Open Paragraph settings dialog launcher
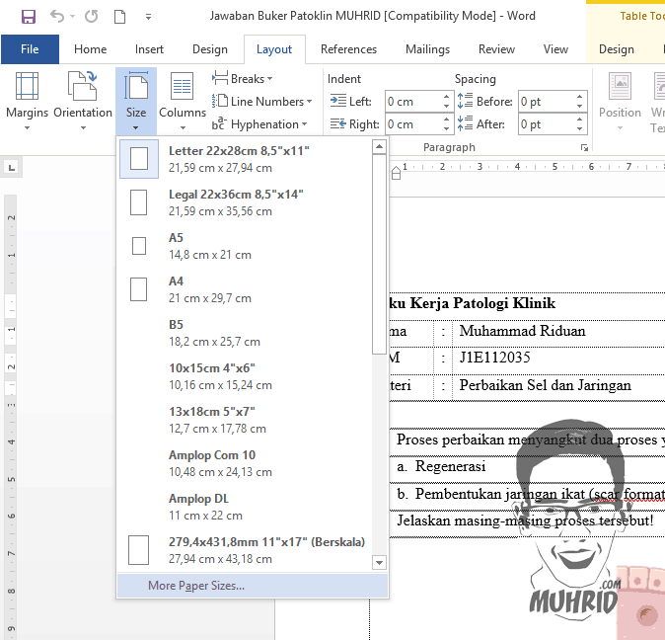 (584, 148)
